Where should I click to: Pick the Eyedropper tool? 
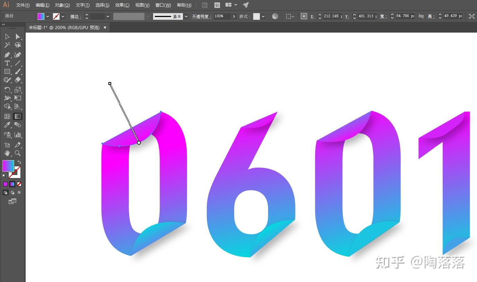click(x=7, y=125)
